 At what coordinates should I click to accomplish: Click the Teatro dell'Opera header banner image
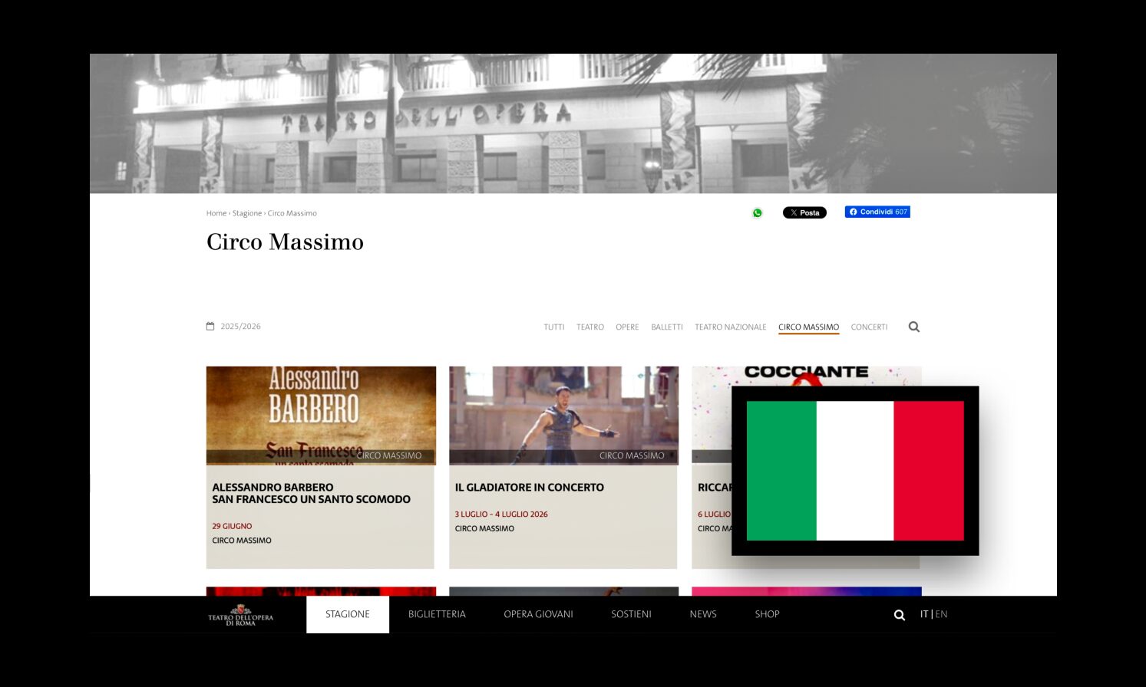pos(573,123)
